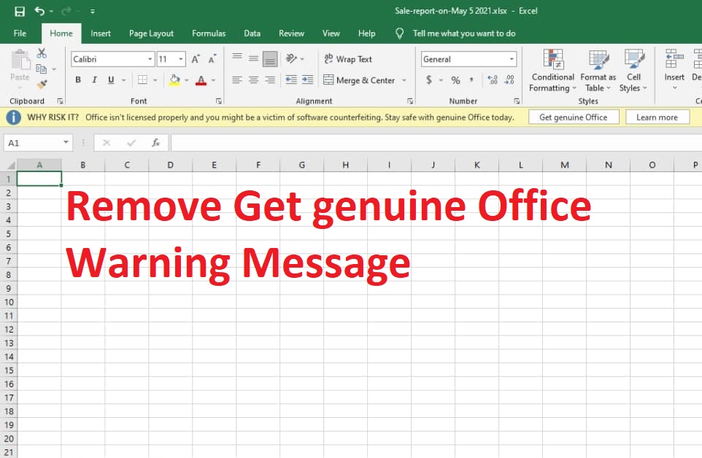
Task: Click the Get genuine Office button
Action: click(574, 117)
